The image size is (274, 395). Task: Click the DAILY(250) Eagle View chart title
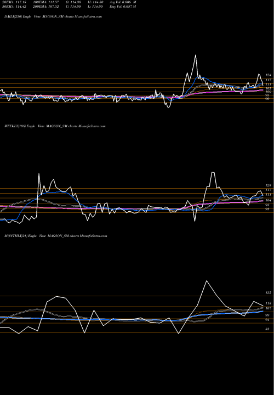click(53, 16)
